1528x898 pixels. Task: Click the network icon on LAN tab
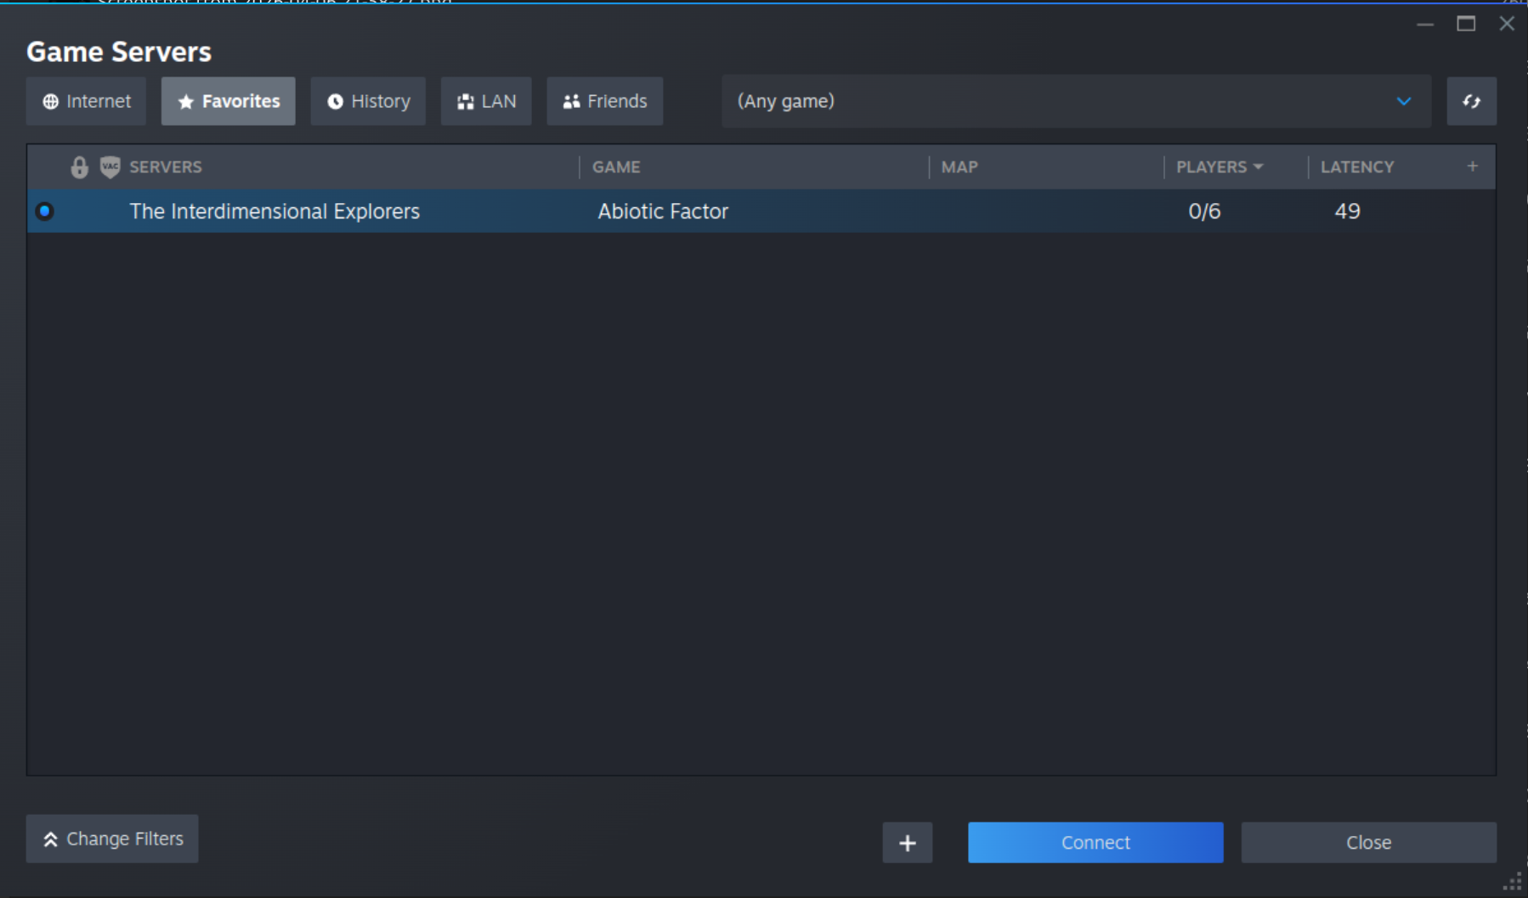click(x=465, y=101)
